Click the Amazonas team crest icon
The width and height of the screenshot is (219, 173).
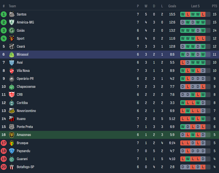12,135
